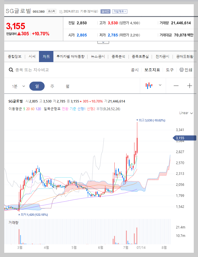Image resolution: width=198 pixels, height=257 pixels.
Task: Click the printer icon for 인쇄
Action: (181, 70)
